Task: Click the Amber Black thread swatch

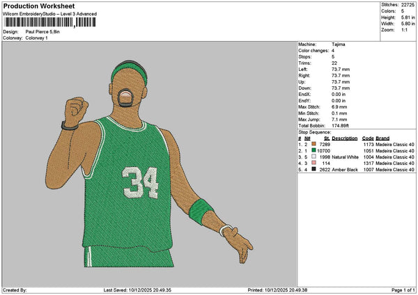Action: click(313, 169)
